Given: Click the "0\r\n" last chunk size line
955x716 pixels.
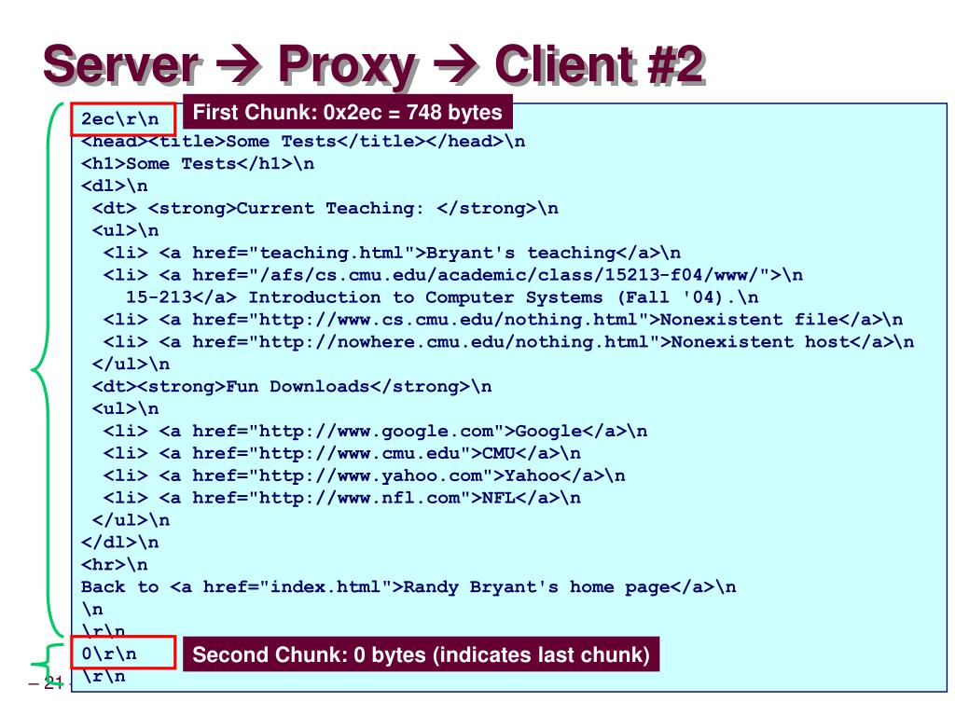Looking at the screenshot, I should (x=123, y=654).
